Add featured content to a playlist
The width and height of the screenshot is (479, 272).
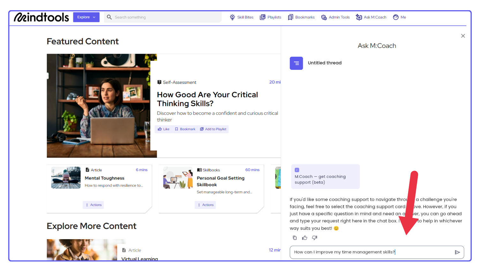(x=213, y=129)
